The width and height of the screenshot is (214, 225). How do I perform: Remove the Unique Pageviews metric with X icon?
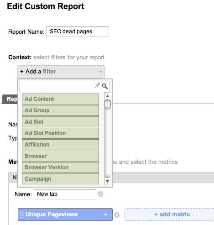click(117, 215)
